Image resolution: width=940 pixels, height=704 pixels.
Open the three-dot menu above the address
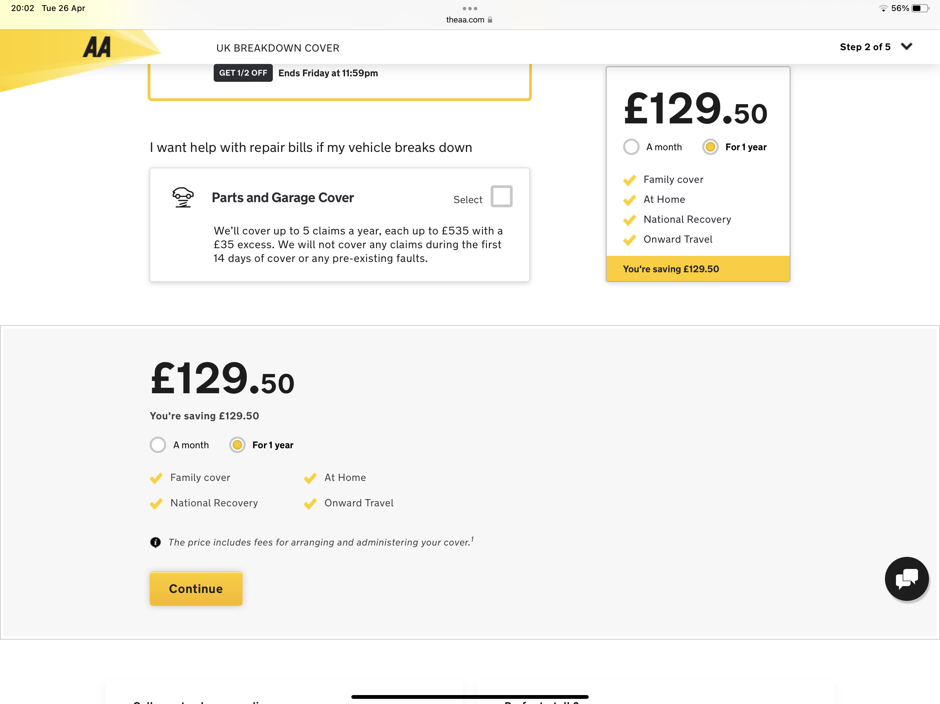click(x=470, y=9)
